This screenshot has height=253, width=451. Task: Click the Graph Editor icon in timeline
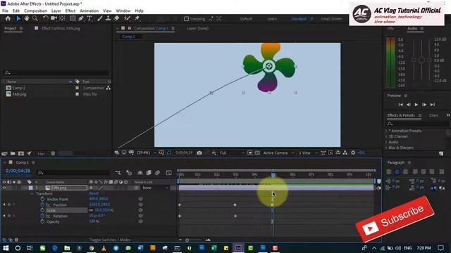click(x=169, y=173)
